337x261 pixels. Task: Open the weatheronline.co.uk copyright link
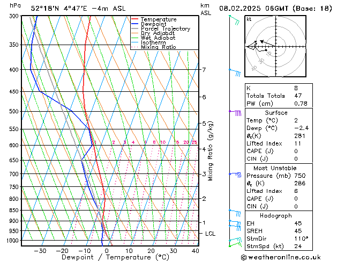tap(281, 257)
